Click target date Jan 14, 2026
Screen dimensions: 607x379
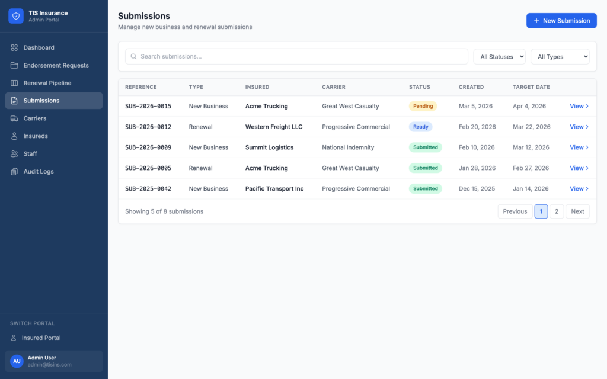pyautogui.click(x=531, y=189)
